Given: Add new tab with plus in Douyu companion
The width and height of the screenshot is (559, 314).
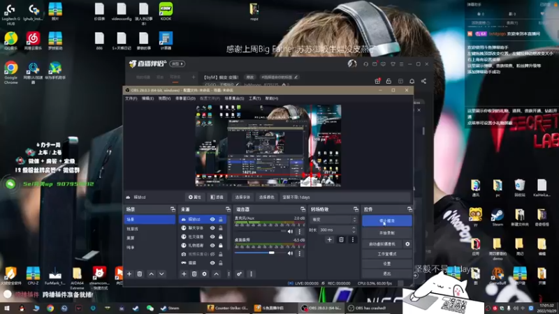Looking at the screenshot, I should pyautogui.click(x=194, y=77).
